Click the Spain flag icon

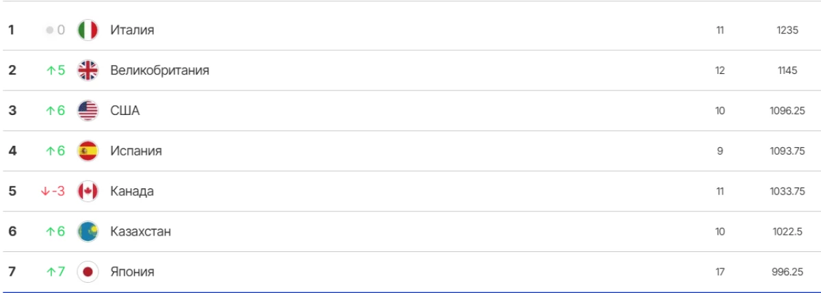click(88, 151)
